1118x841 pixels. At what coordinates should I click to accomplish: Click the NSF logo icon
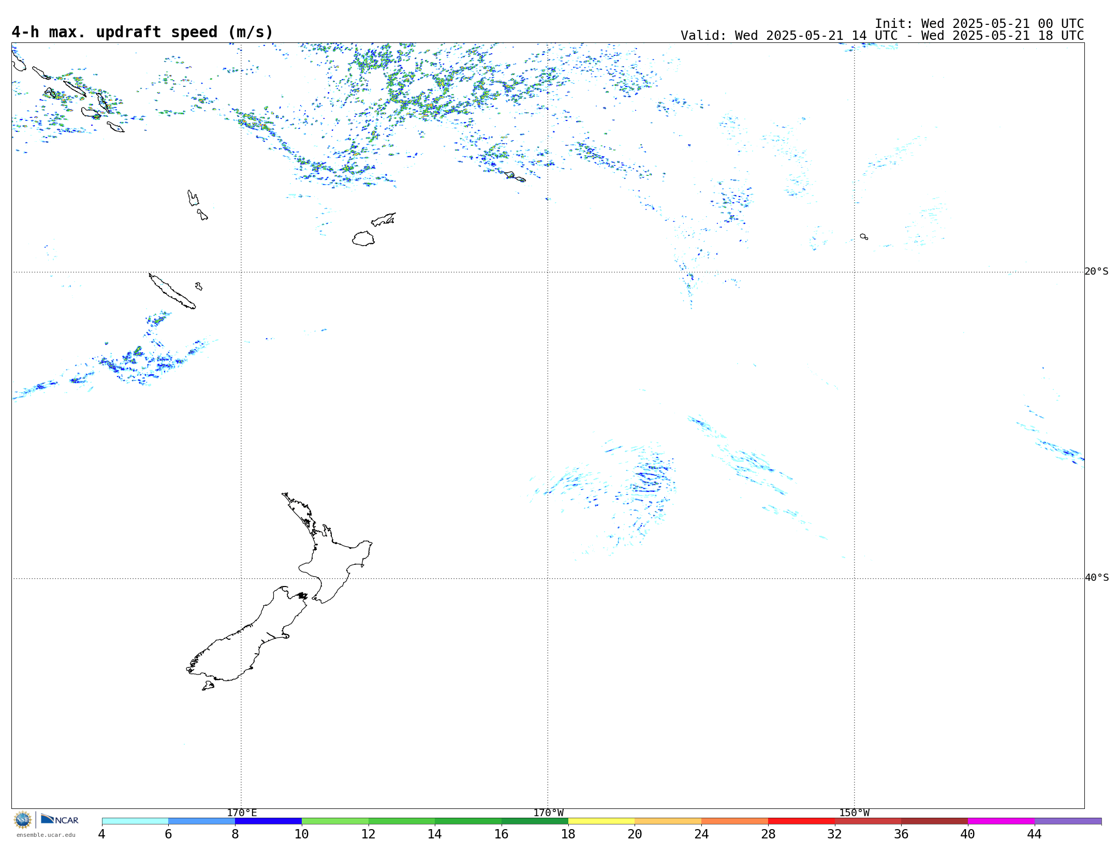[23, 820]
